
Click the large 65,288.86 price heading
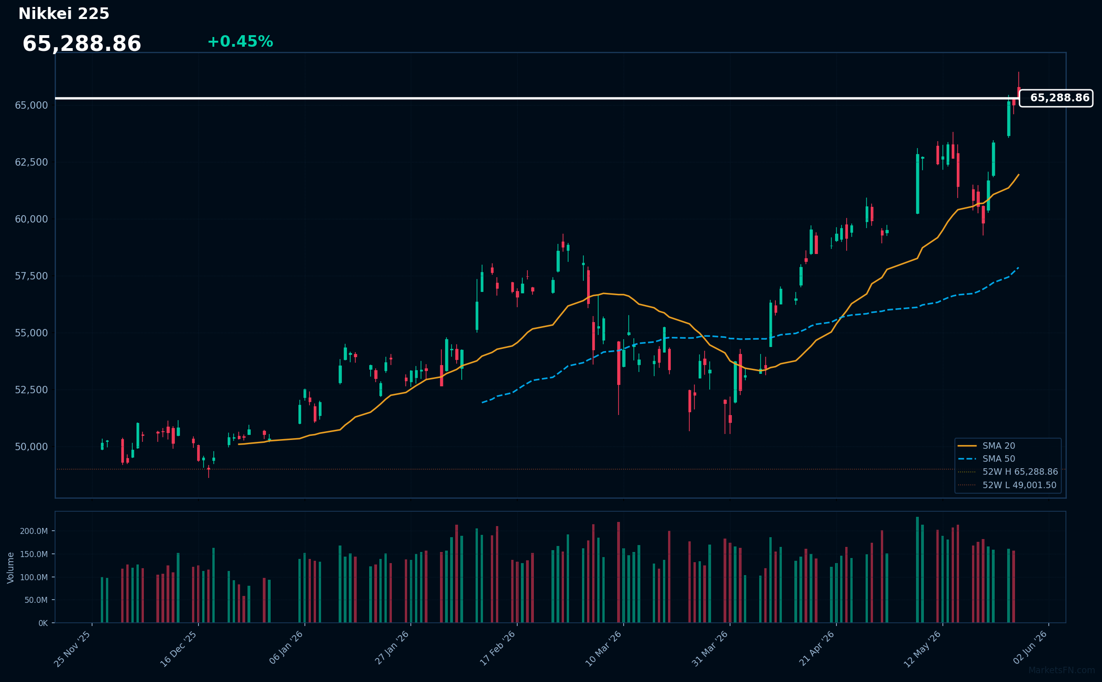[82, 44]
